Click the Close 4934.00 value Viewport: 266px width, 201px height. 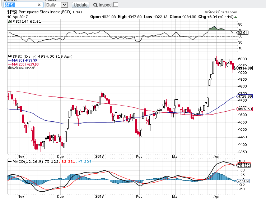click(189, 17)
